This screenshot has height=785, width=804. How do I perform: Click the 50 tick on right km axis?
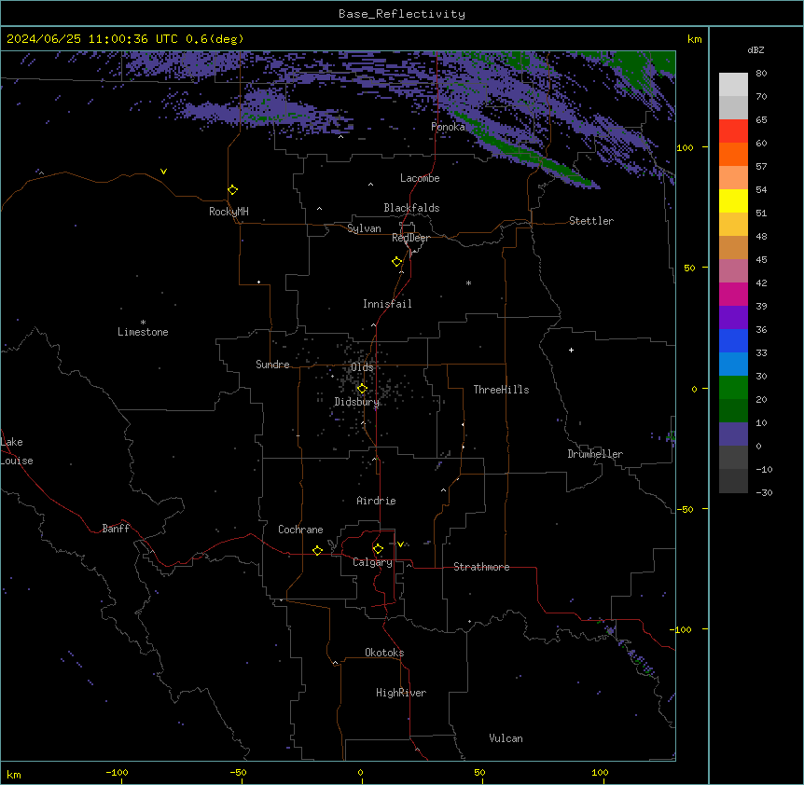pyautogui.click(x=689, y=268)
